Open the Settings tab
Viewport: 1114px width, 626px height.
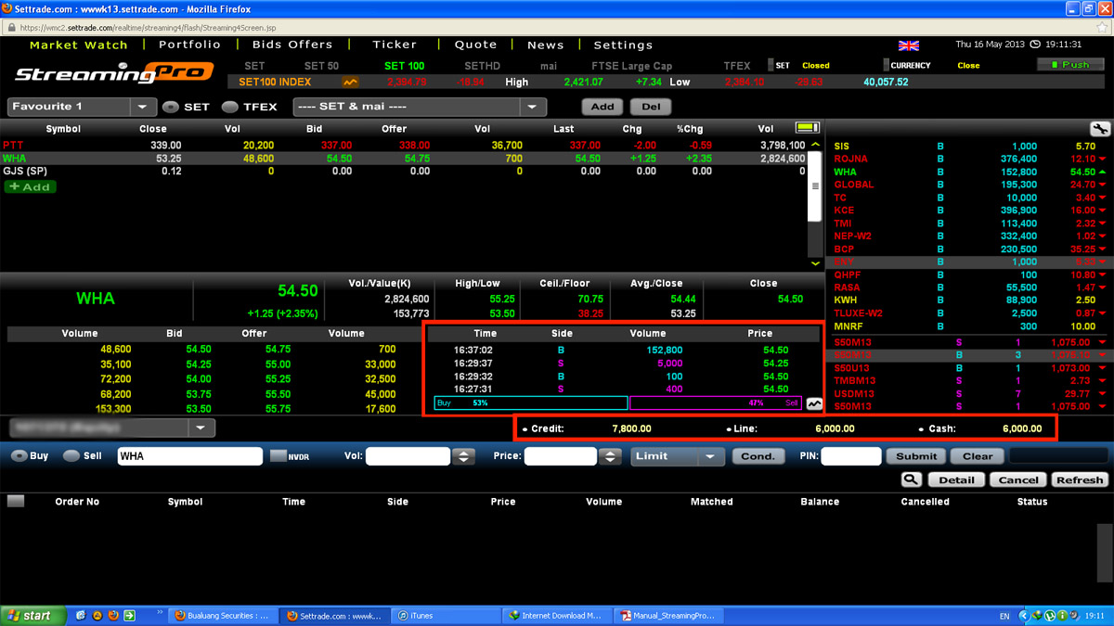click(623, 45)
